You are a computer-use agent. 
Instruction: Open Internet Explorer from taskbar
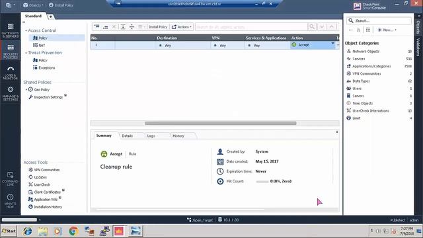27,231
